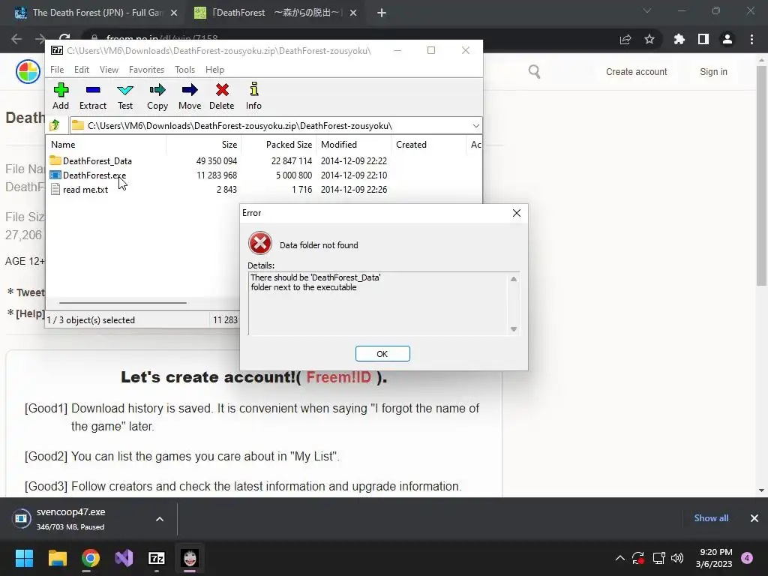
Task: Open File Explorer from taskbar
Action: [57, 558]
